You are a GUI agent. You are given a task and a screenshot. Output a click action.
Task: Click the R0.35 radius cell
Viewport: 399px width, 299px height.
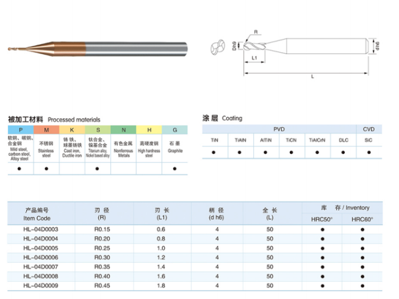tap(102, 267)
